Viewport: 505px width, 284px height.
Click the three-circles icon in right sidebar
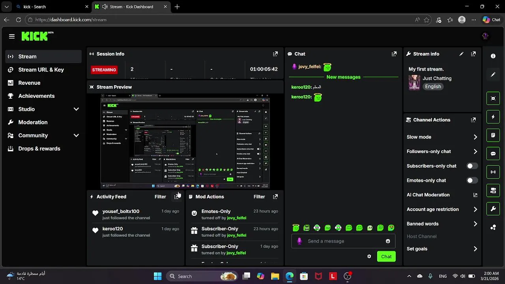click(x=493, y=227)
